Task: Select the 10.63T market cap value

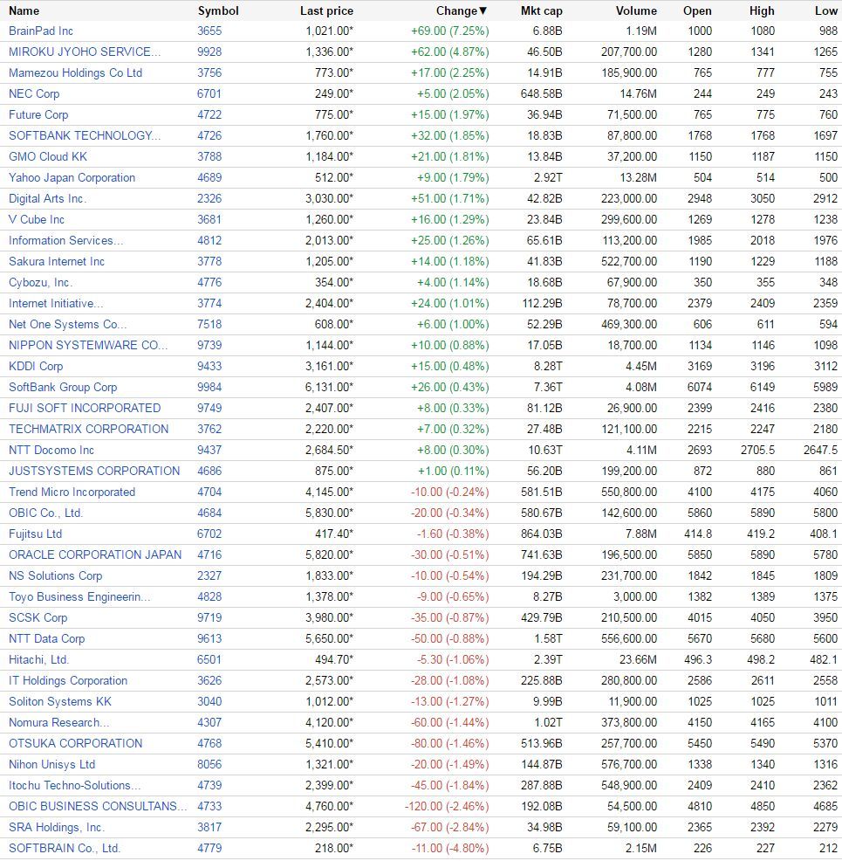Action: (x=544, y=450)
